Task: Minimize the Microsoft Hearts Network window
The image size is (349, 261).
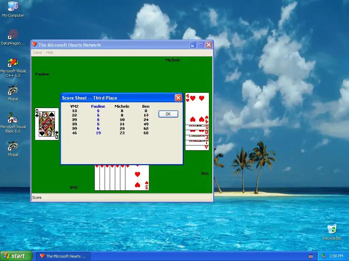Action: pos(193,45)
